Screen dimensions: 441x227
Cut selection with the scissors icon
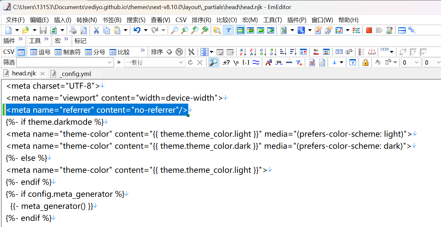[x=96, y=30]
